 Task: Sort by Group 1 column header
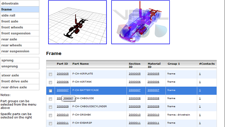174,64
